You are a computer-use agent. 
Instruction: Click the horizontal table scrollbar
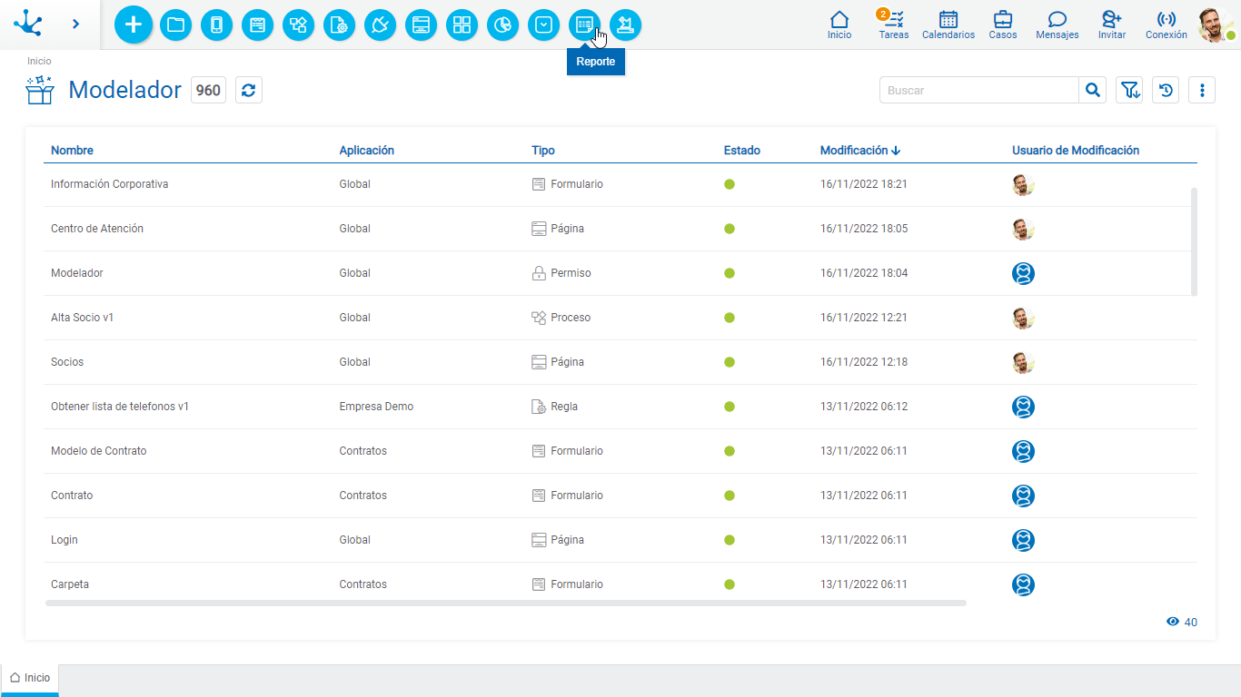point(506,603)
